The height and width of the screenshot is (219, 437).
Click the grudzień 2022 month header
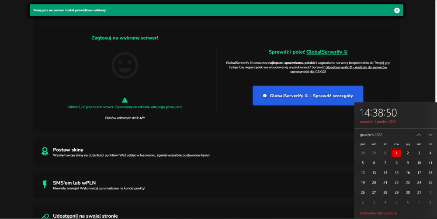pyautogui.click(x=371, y=135)
